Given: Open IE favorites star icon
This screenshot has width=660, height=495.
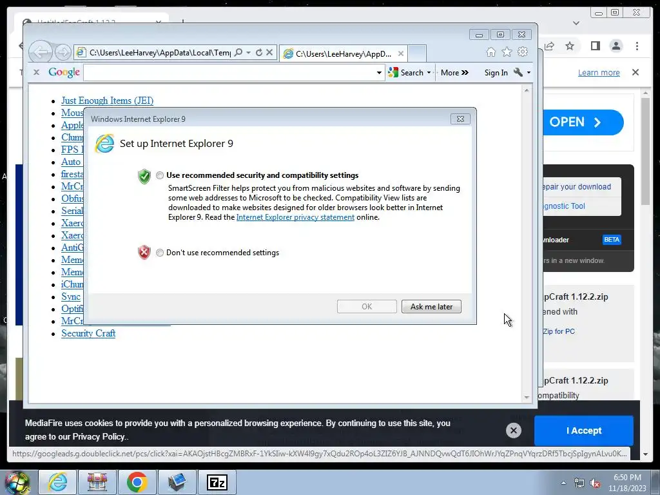Looking at the screenshot, I should [x=507, y=52].
